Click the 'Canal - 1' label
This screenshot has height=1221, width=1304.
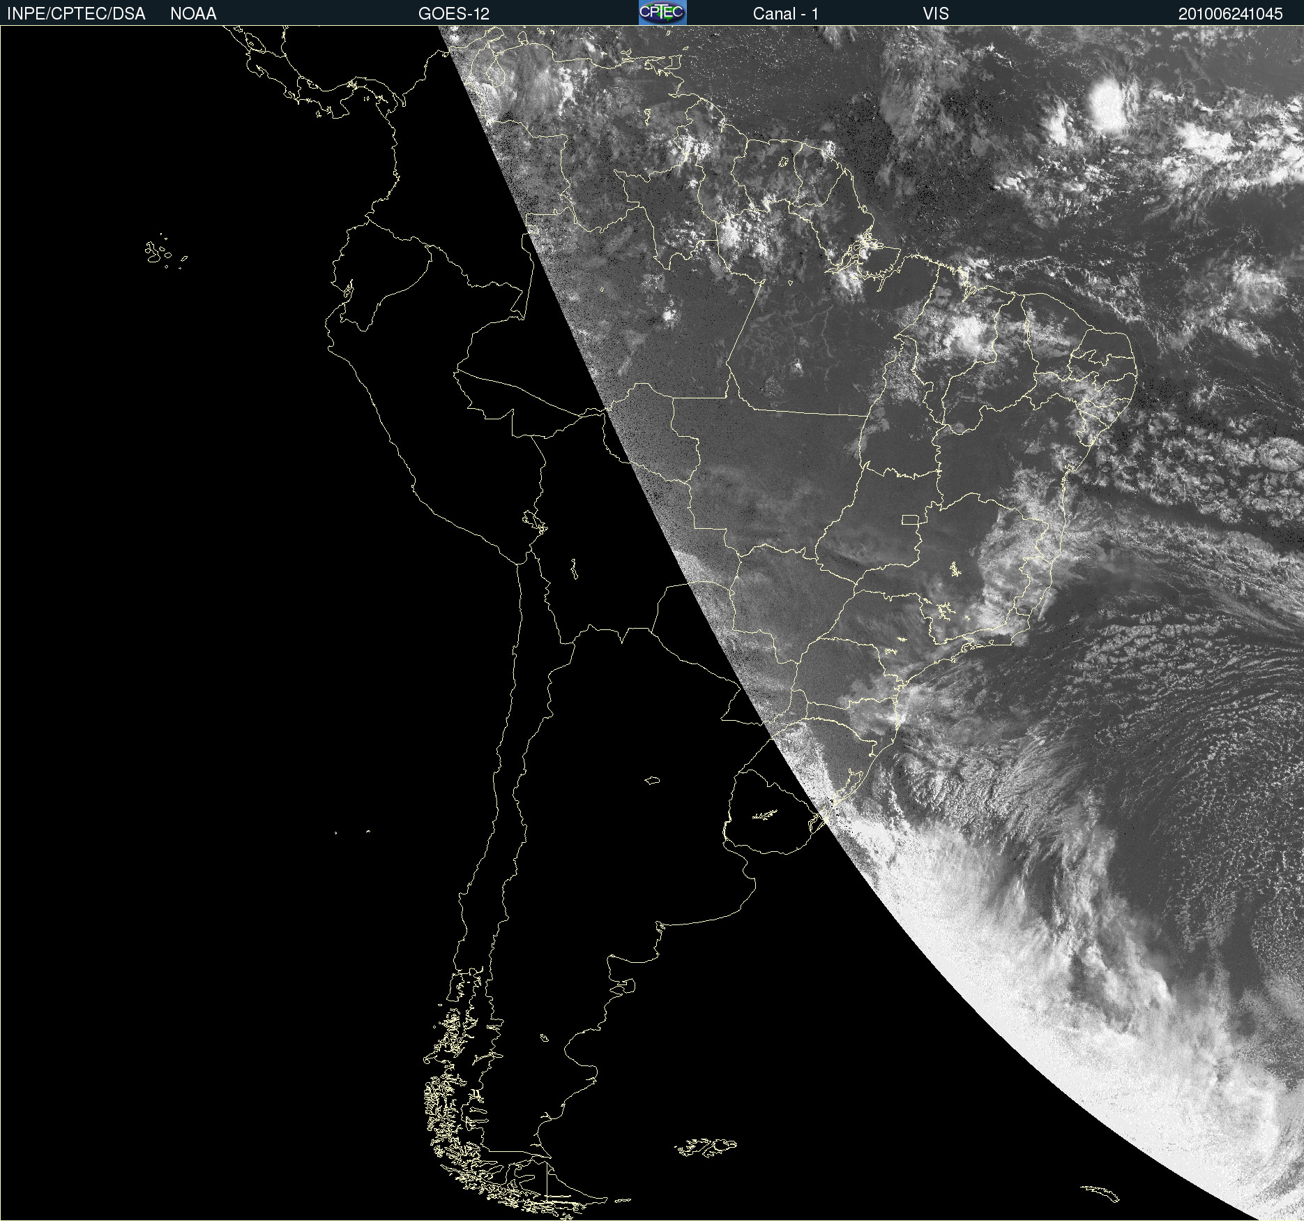[786, 14]
